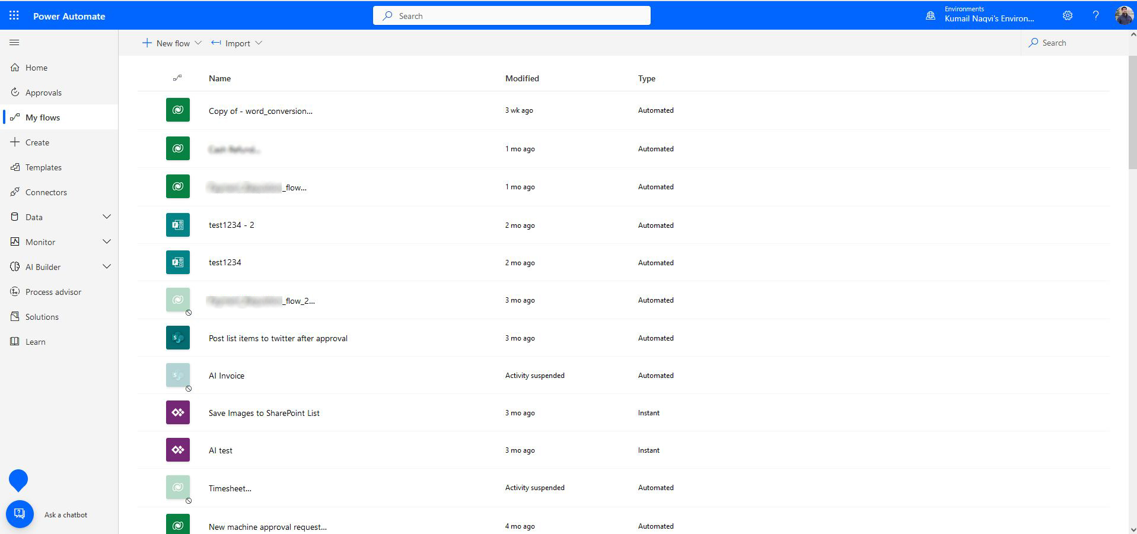
Task: Click the SharePoint icon for Post list items flow
Action: [x=178, y=338]
